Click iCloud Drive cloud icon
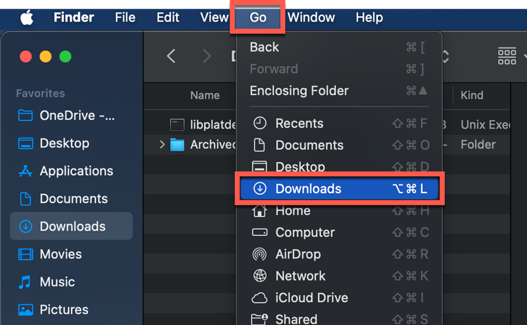This screenshot has height=325, width=527. coord(259,298)
